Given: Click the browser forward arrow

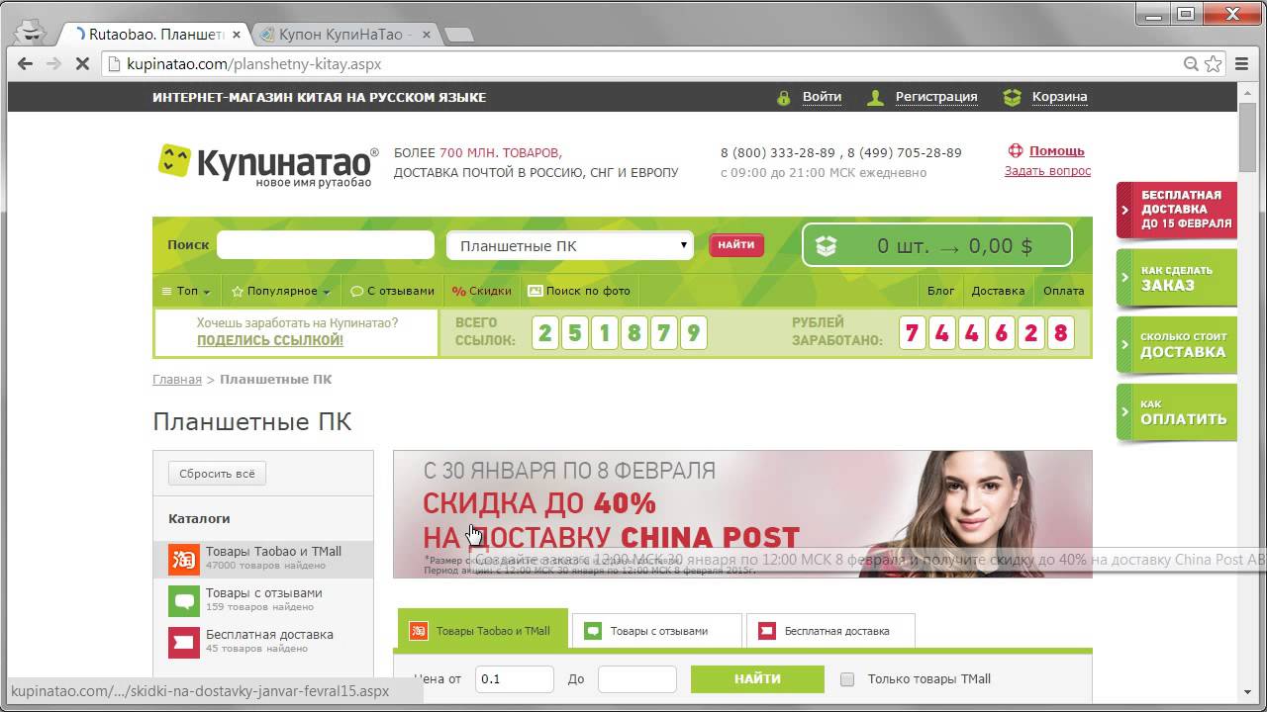Looking at the screenshot, I should (x=53, y=64).
